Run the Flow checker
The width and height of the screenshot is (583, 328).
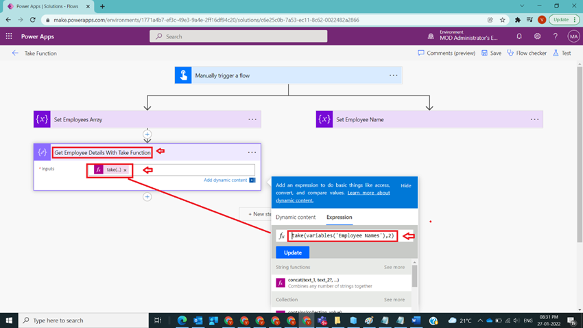point(527,53)
